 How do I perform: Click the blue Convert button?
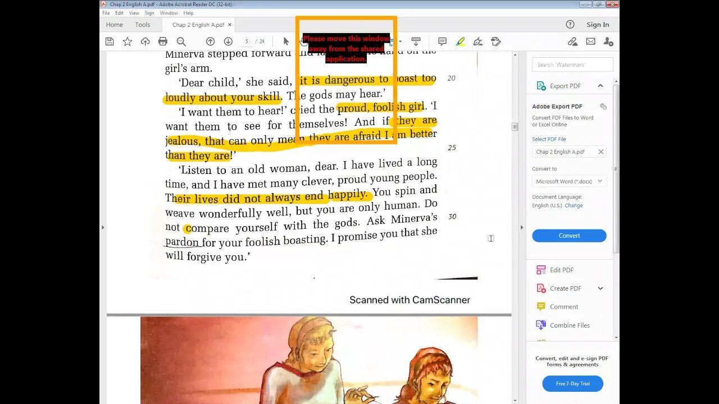pyautogui.click(x=569, y=236)
